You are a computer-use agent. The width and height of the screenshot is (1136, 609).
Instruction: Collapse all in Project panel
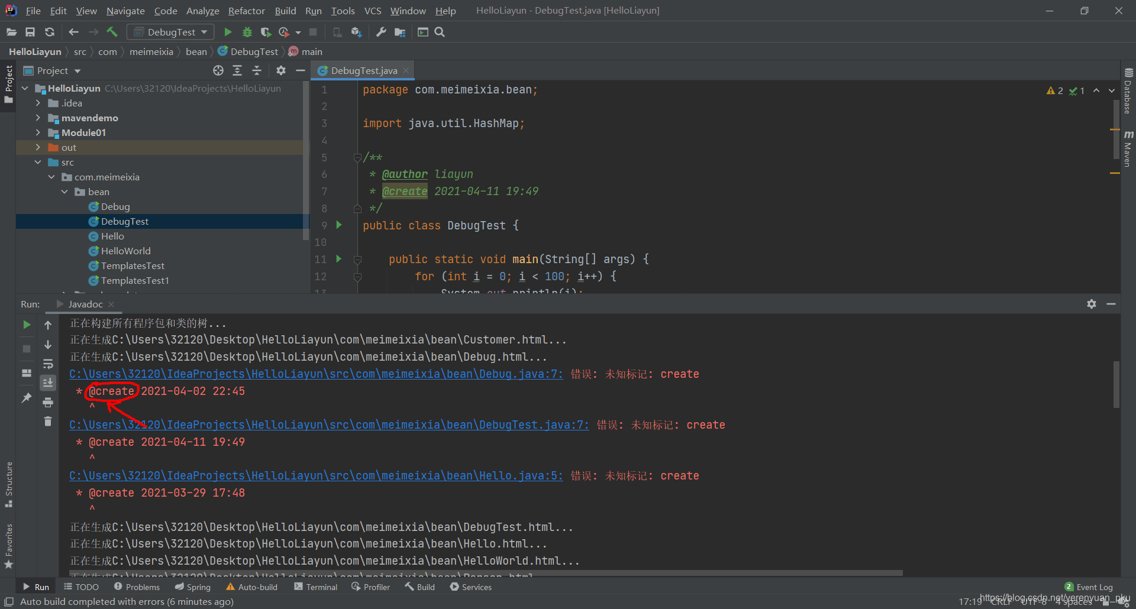pos(257,70)
